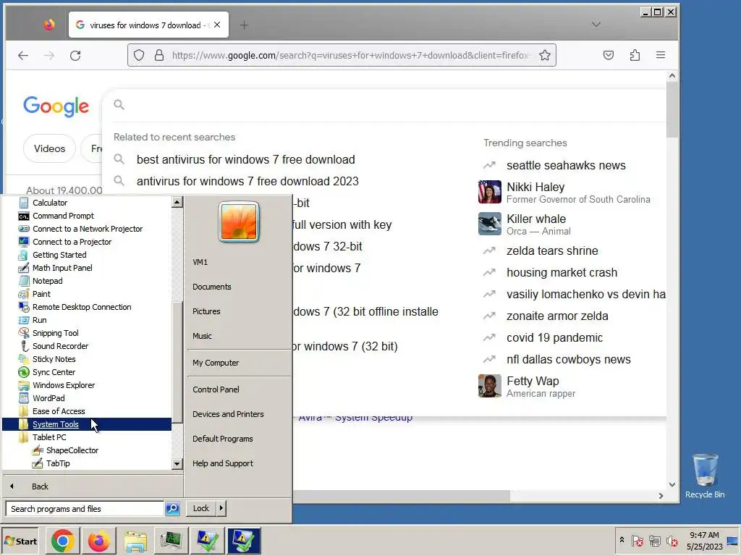
Task: Open Control Panel from the start menu
Action: pos(216,389)
